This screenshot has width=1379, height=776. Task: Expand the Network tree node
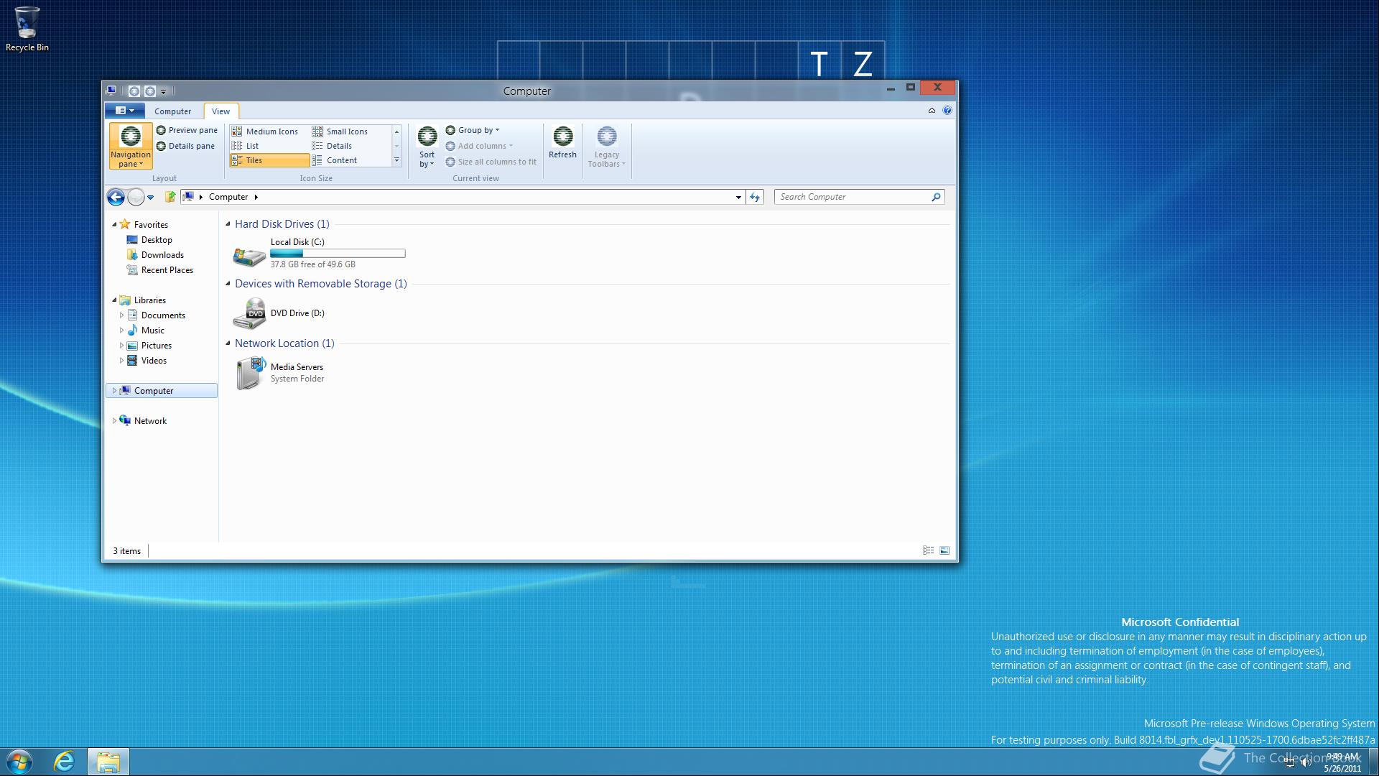tap(114, 421)
